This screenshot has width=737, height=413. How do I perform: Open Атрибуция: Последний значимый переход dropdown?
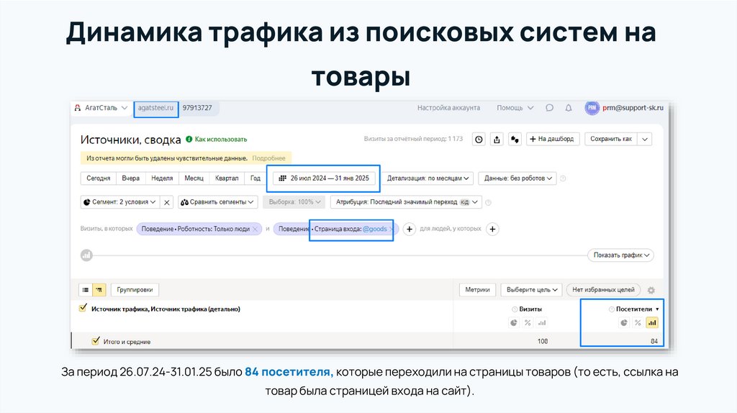[x=406, y=202]
